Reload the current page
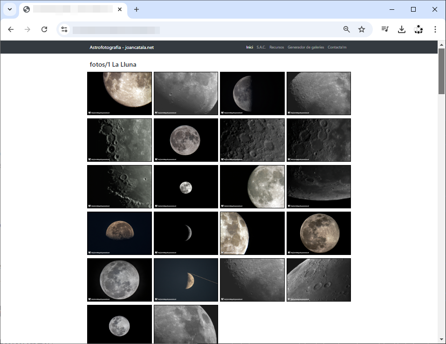This screenshot has width=446, height=344. (x=44, y=29)
